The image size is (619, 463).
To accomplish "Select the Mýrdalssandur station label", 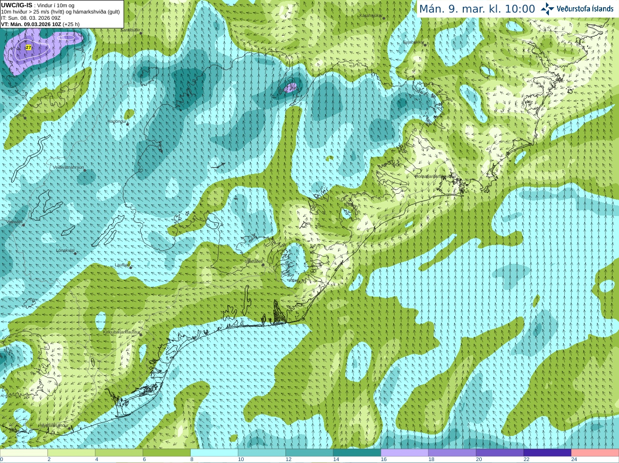I will coord(54,425).
